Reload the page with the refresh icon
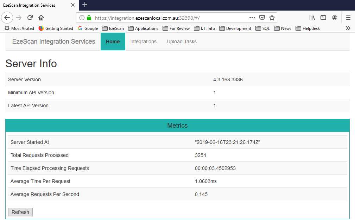The height and width of the screenshot is (222, 355). point(30,18)
